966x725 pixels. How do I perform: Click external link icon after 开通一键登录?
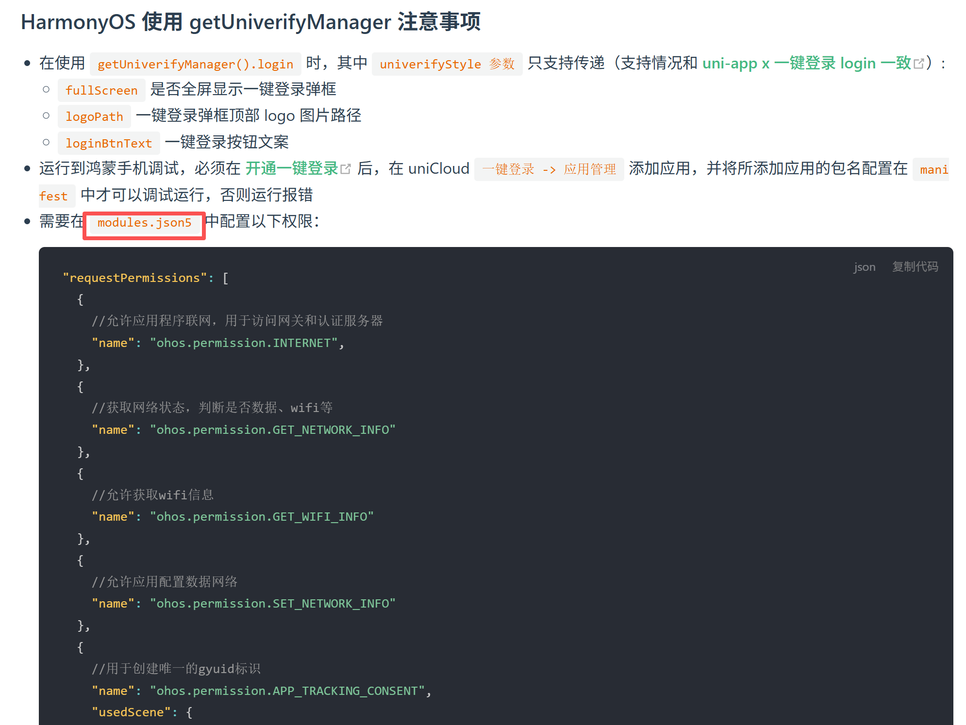346,169
